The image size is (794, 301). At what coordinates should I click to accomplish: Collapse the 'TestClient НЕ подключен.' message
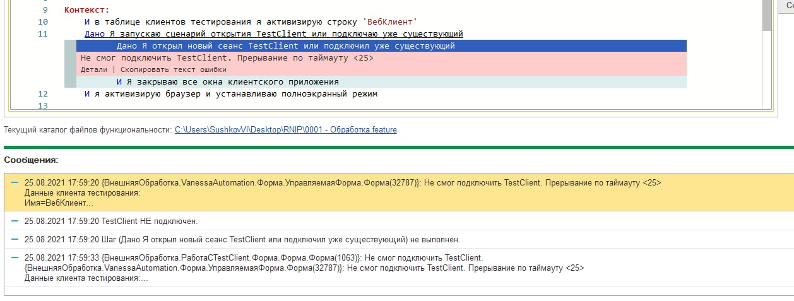15,221
